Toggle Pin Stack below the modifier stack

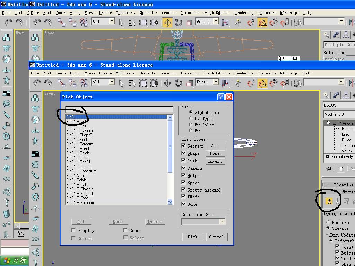pyautogui.click(x=328, y=169)
